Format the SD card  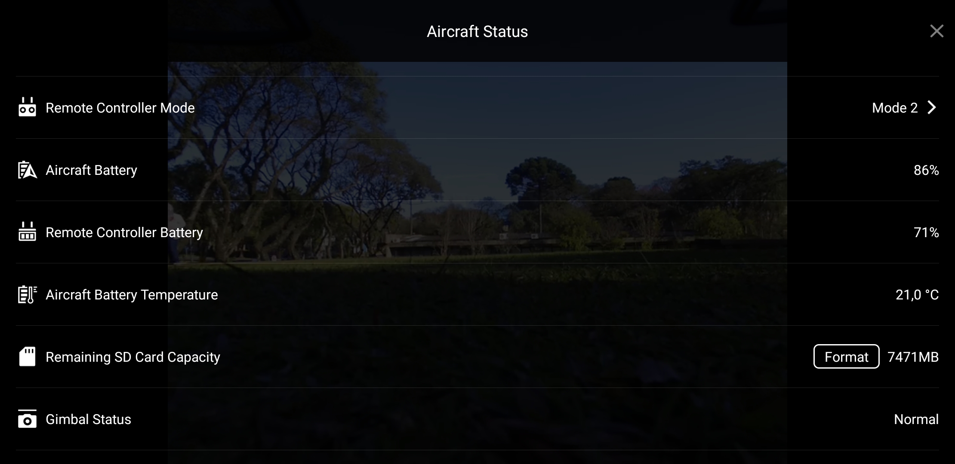tap(846, 357)
